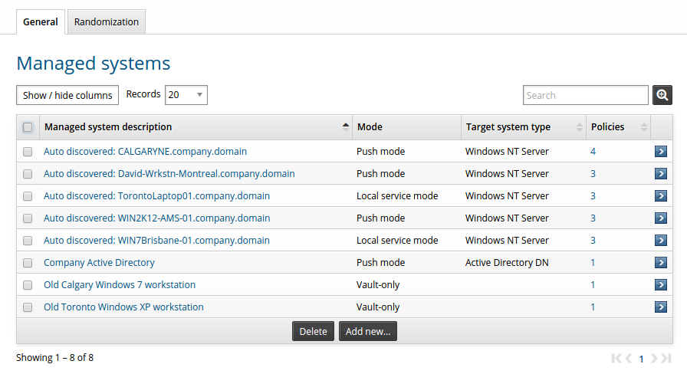Switch to the Randomization tab
Image resolution: width=687 pixels, height=374 pixels.
tap(107, 22)
